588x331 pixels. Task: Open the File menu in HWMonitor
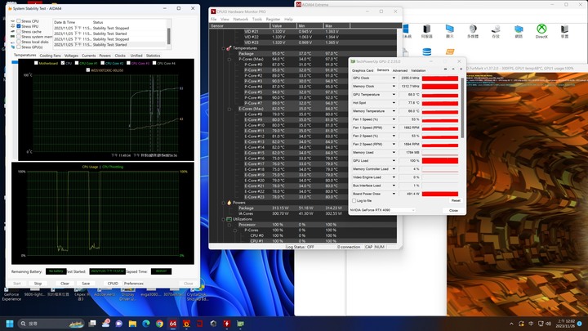pyautogui.click(x=213, y=19)
